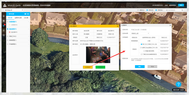Click the 短信内容 message text area
The width and height of the screenshot is (189, 95).
click(x=150, y=60)
